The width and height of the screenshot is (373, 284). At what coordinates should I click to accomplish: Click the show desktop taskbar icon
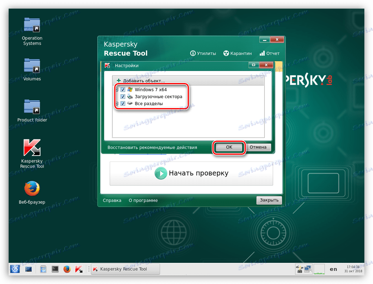[29, 269]
